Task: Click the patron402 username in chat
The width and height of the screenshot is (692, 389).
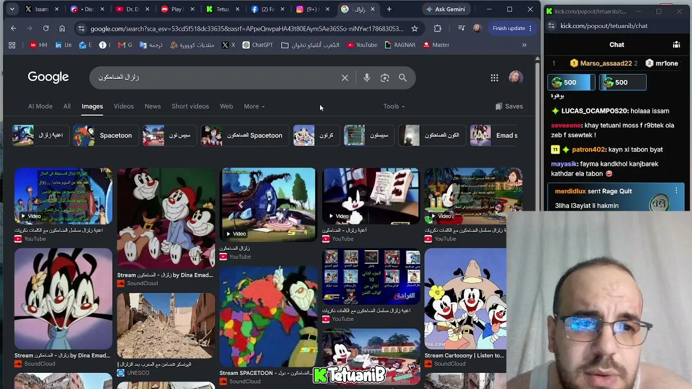Action: pos(588,150)
